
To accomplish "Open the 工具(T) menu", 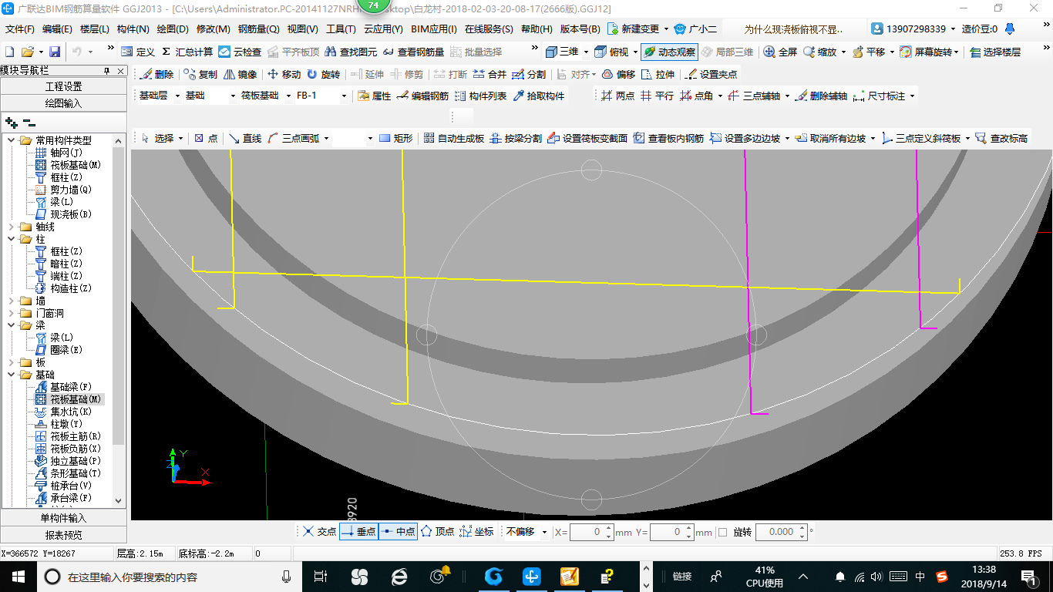I will tap(341, 29).
